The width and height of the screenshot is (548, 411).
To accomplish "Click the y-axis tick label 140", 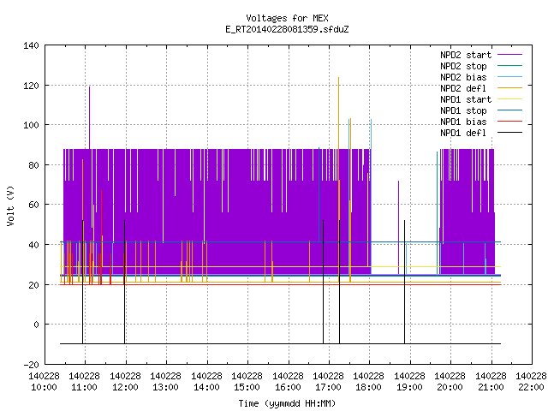I will pyautogui.click(x=31, y=45).
